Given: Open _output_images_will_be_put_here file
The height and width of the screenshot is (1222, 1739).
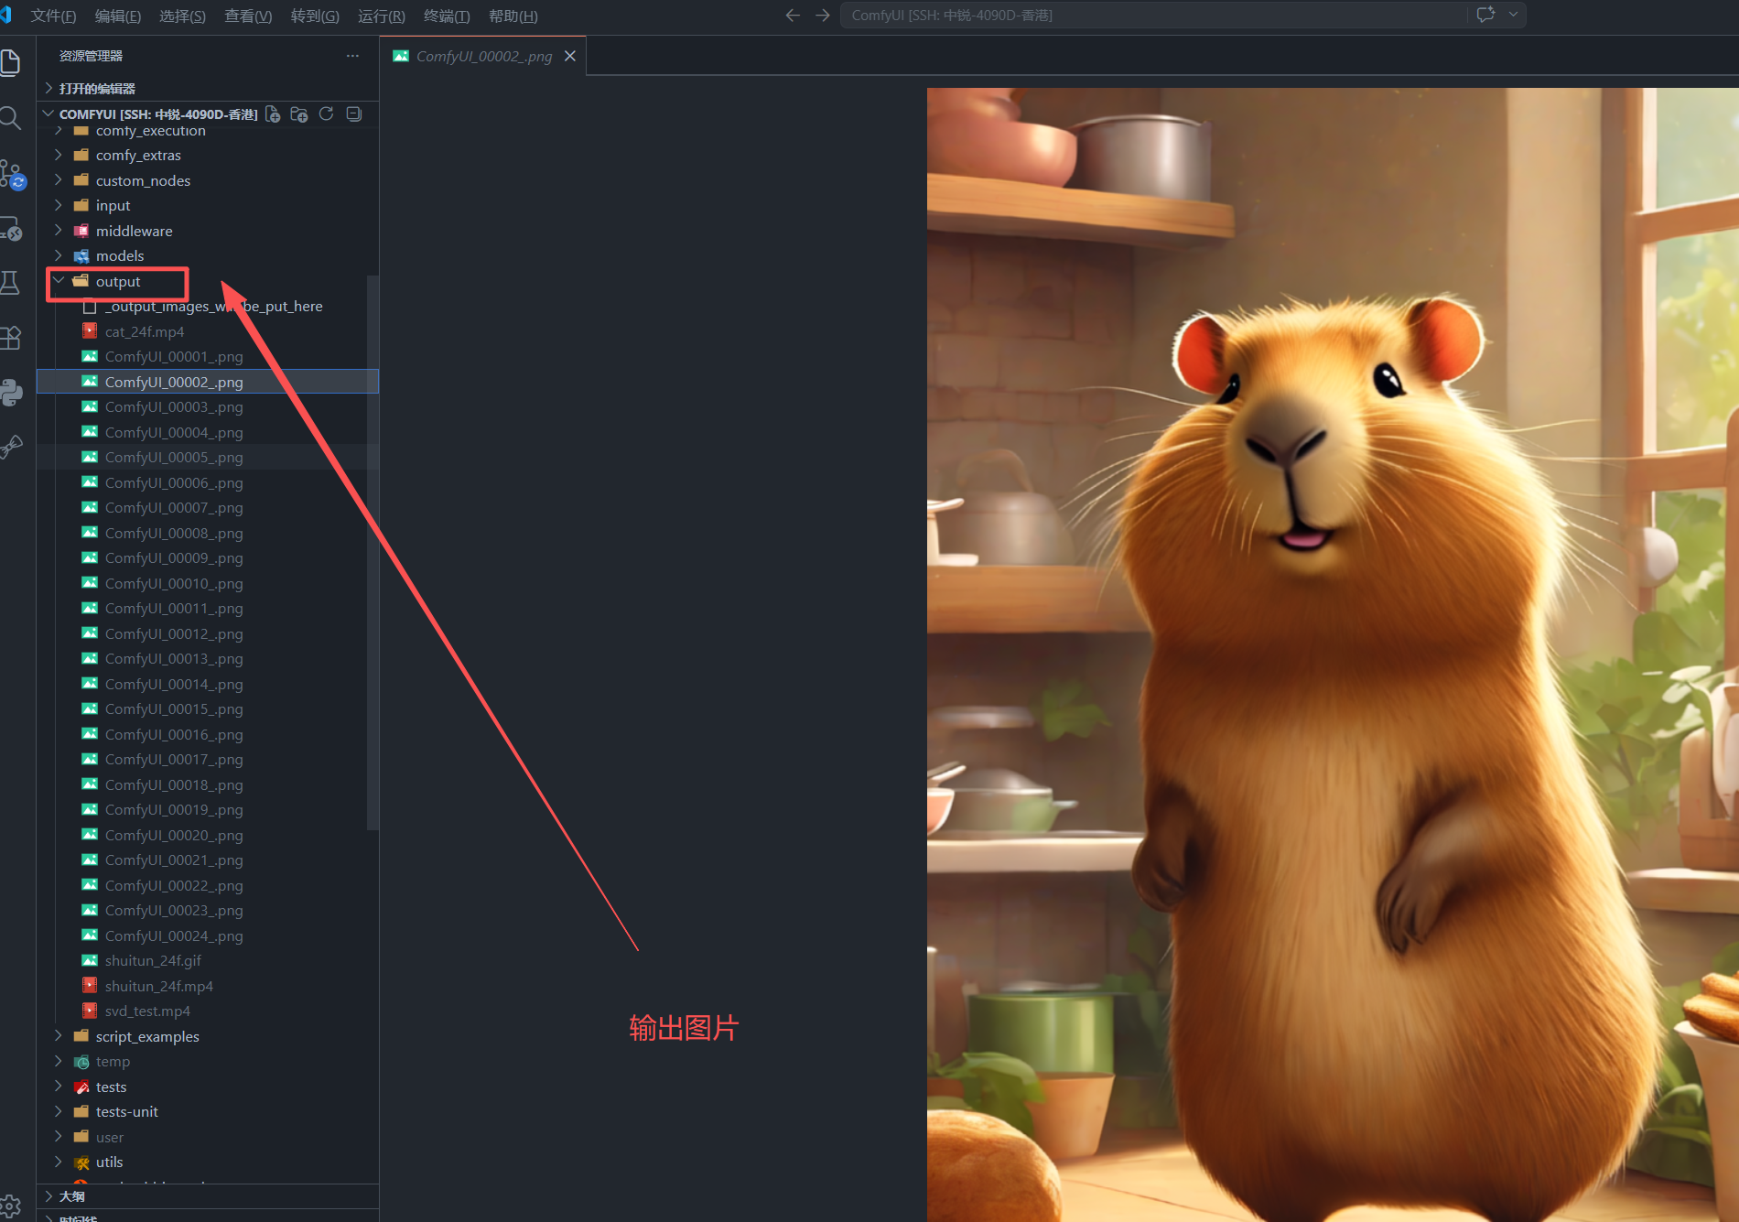Looking at the screenshot, I should click(208, 307).
